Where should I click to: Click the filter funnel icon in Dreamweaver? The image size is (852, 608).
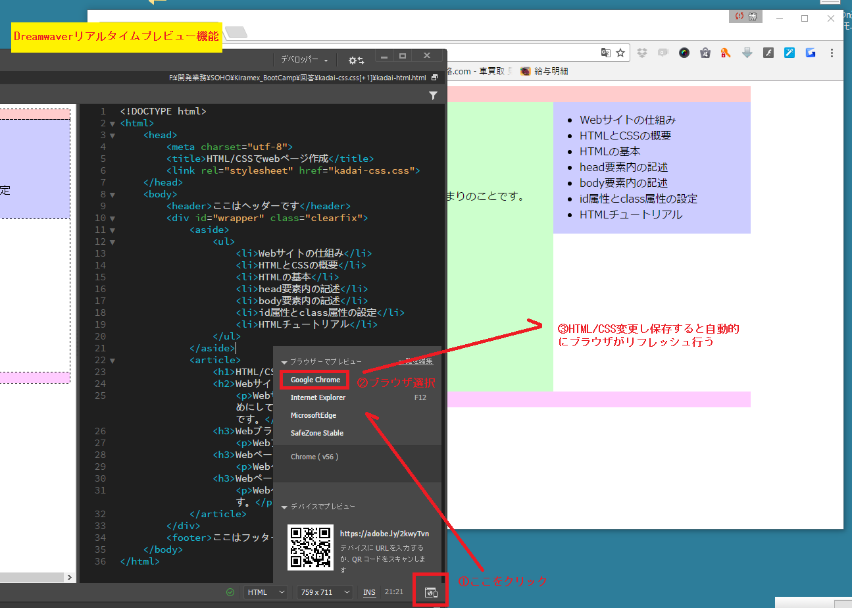point(433,96)
